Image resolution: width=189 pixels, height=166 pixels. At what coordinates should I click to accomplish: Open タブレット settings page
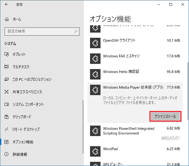click(42, 54)
